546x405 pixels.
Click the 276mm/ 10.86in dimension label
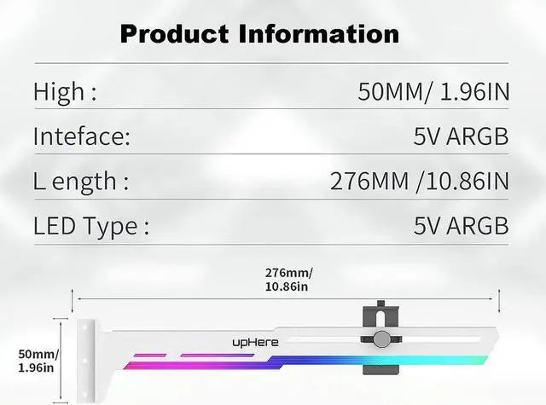(x=288, y=280)
